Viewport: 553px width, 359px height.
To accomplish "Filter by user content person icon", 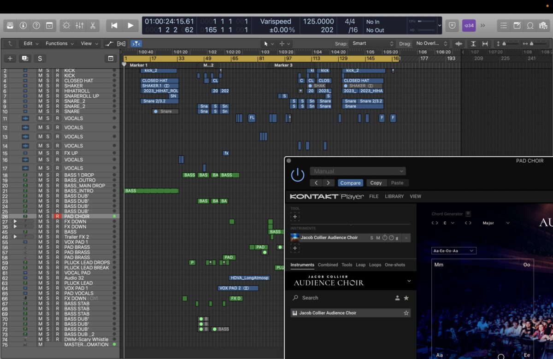I will (x=397, y=298).
